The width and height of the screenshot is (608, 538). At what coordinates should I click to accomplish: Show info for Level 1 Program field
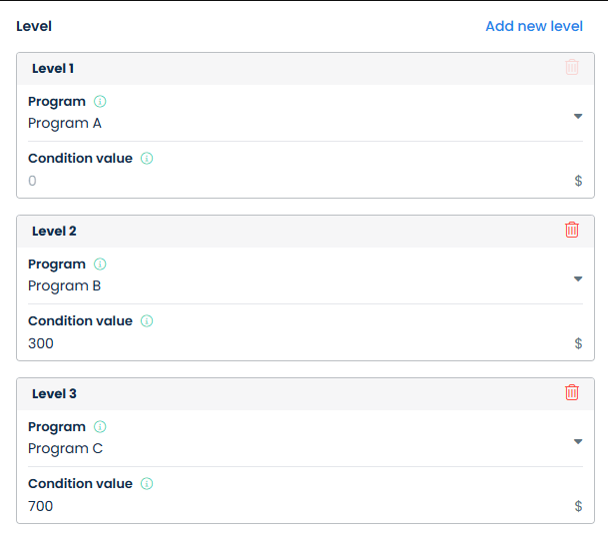coord(100,102)
